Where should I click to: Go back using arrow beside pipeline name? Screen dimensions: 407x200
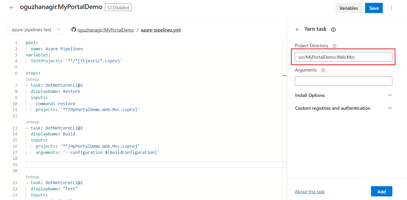(12, 7)
